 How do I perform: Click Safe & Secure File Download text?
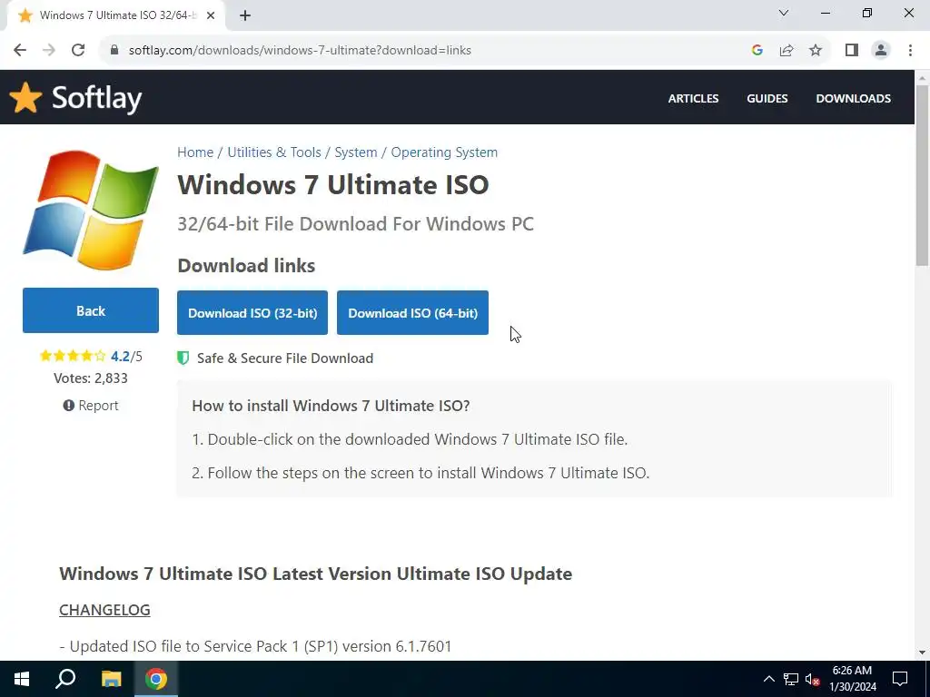coord(285,358)
